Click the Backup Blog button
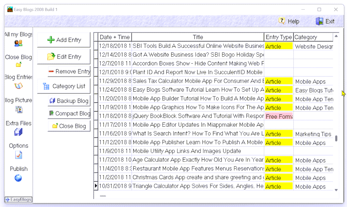Viewport: 347px width, 207px height. pyautogui.click(x=69, y=101)
